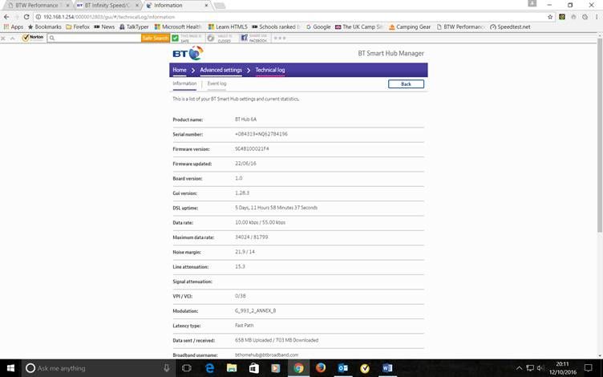603x377 pixels.
Task: Click the Back button
Action: tap(406, 84)
